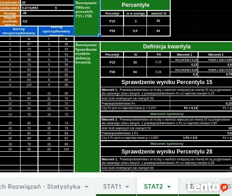232x196 pixels.
Task: Click the Liczebność n value cell 30
Action: [x=47, y=2]
